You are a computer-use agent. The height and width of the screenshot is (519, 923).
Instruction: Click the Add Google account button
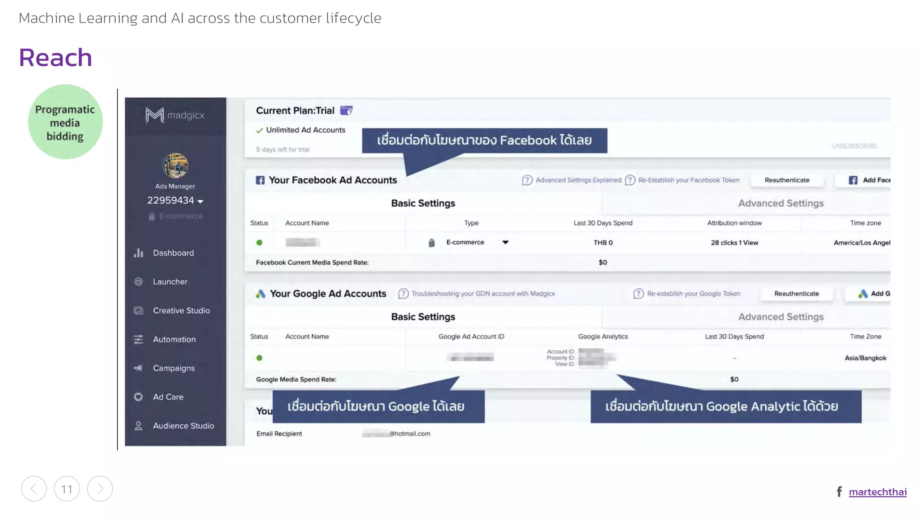[x=868, y=294]
